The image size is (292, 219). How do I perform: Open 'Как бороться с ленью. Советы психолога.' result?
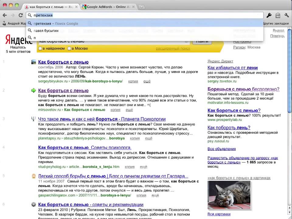pos(85,148)
